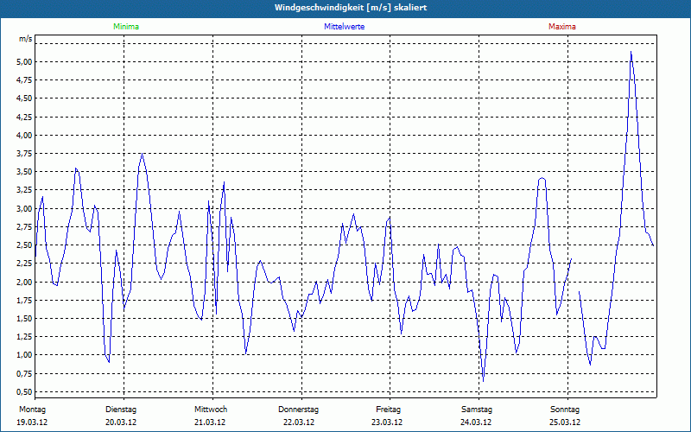Click the Sonntag day label
Screen dimensions: 691x432
565,410
